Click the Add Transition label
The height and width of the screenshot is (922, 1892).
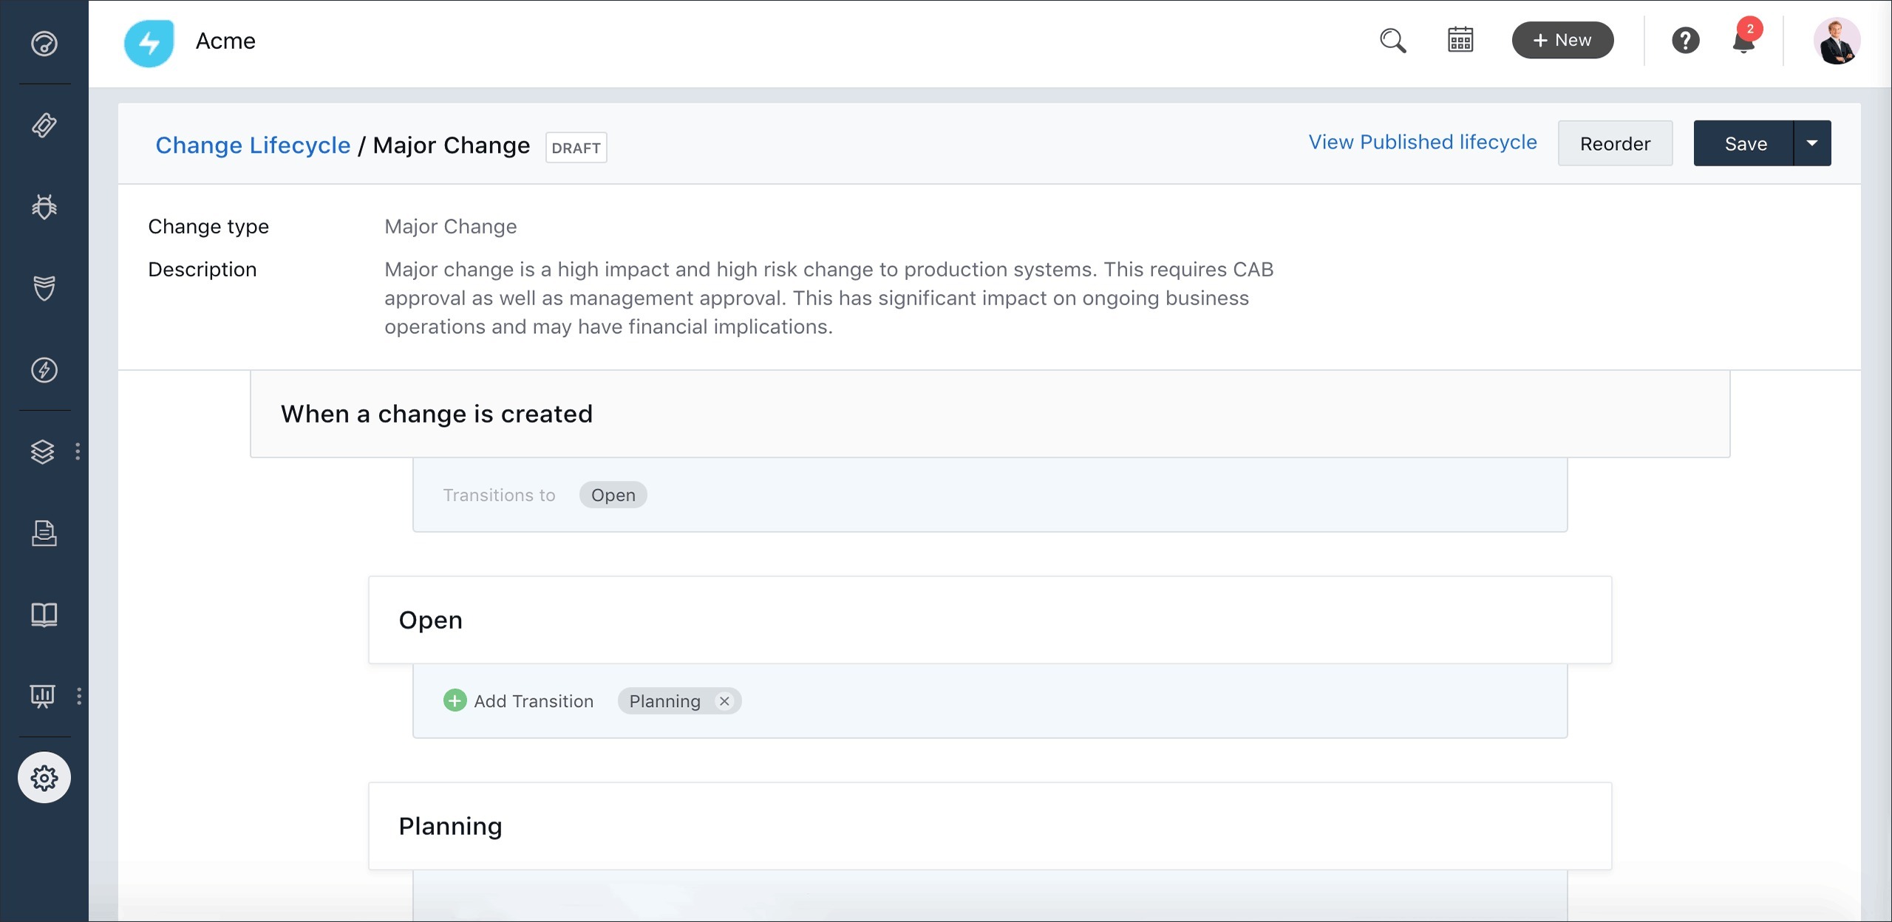tap(534, 701)
